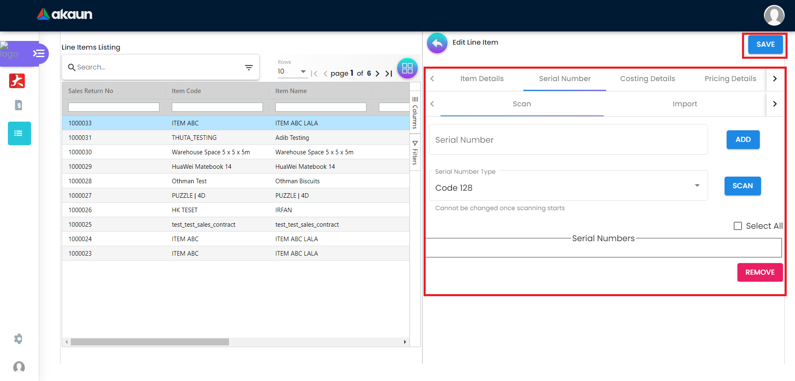Go to next page of listing
The width and height of the screenshot is (795, 381).
(x=377, y=74)
